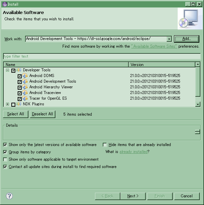Image resolution: width=204 pixels, height=205 pixels.
Task: Click the Cancel button
Action: point(187,196)
